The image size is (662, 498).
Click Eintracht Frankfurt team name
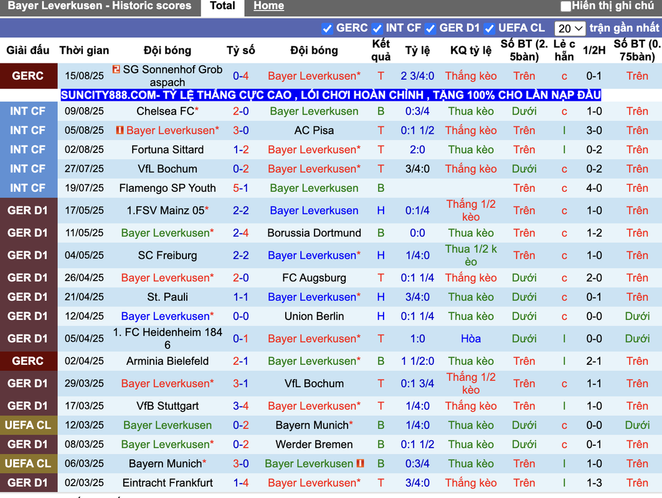(x=168, y=483)
